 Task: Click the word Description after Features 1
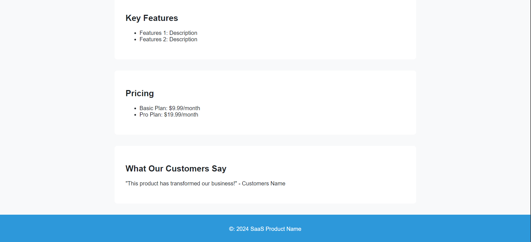click(x=183, y=33)
